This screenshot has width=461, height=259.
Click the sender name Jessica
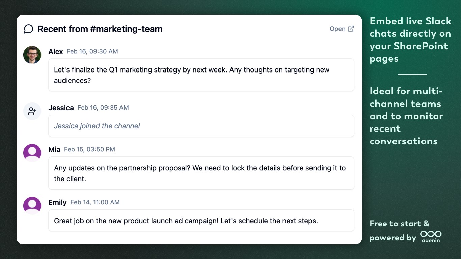61,108
